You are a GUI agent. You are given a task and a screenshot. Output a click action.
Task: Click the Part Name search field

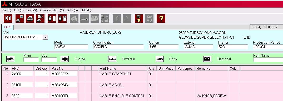click(x=268, y=60)
